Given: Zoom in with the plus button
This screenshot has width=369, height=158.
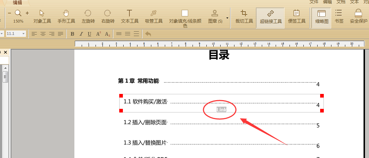Looking at the screenshot, I should [x=27, y=13].
